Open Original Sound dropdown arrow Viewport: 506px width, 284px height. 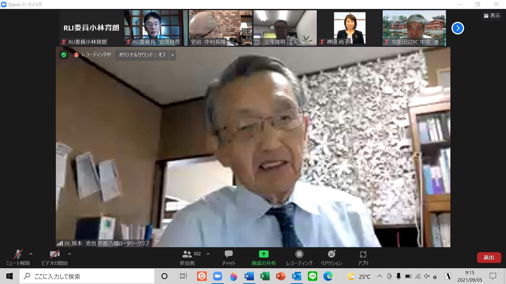click(173, 55)
